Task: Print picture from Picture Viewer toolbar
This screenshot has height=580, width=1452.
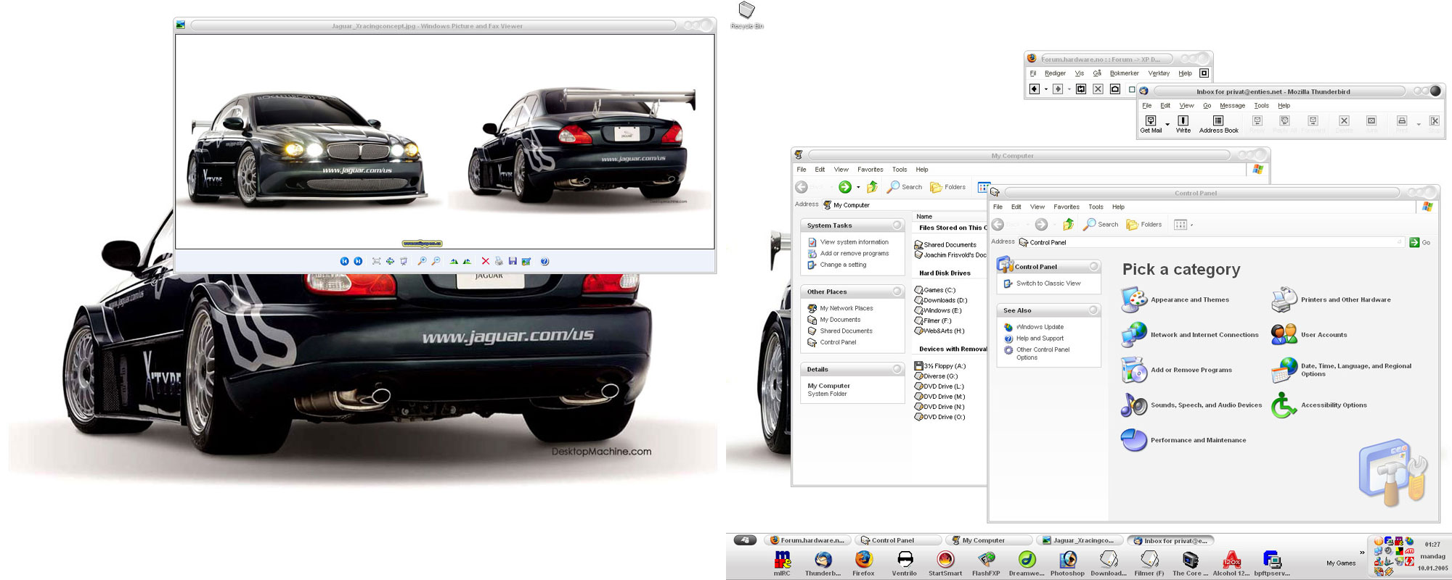Action: (499, 261)
